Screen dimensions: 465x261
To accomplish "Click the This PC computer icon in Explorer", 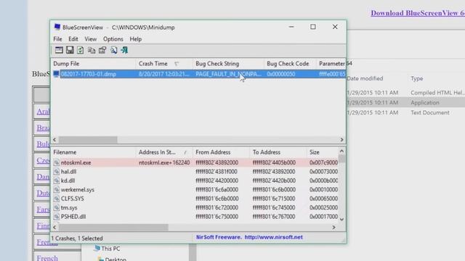I will click(x=97, y=248).
